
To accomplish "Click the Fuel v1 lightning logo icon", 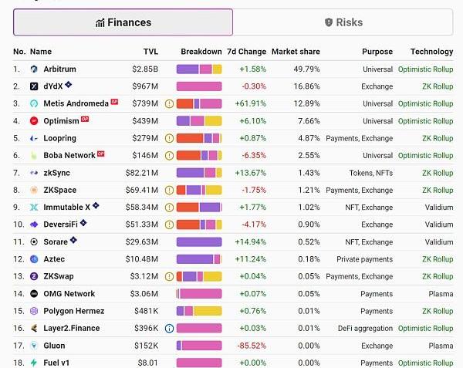I will click(x=34, y=363).
